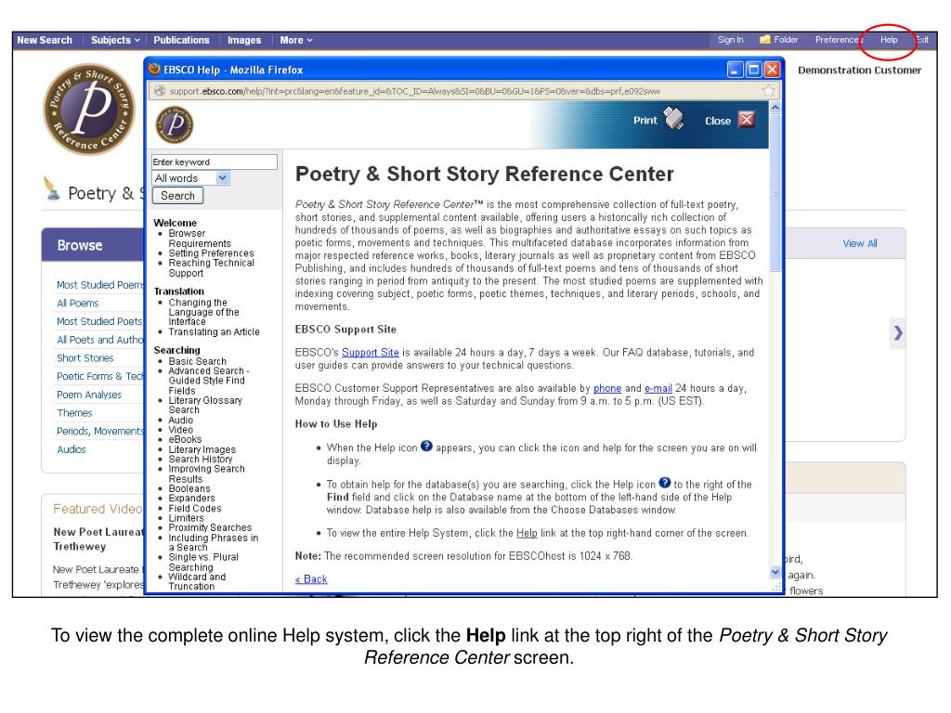Open Wildcard and Truncation help topic

(197, 581)
